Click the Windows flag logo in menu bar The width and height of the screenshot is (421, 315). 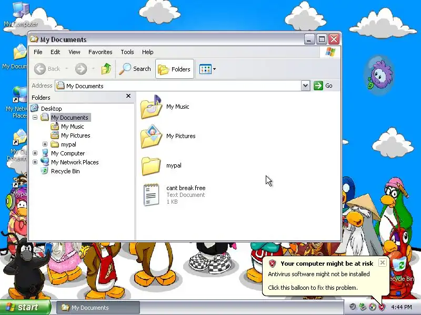click(330, 52)
